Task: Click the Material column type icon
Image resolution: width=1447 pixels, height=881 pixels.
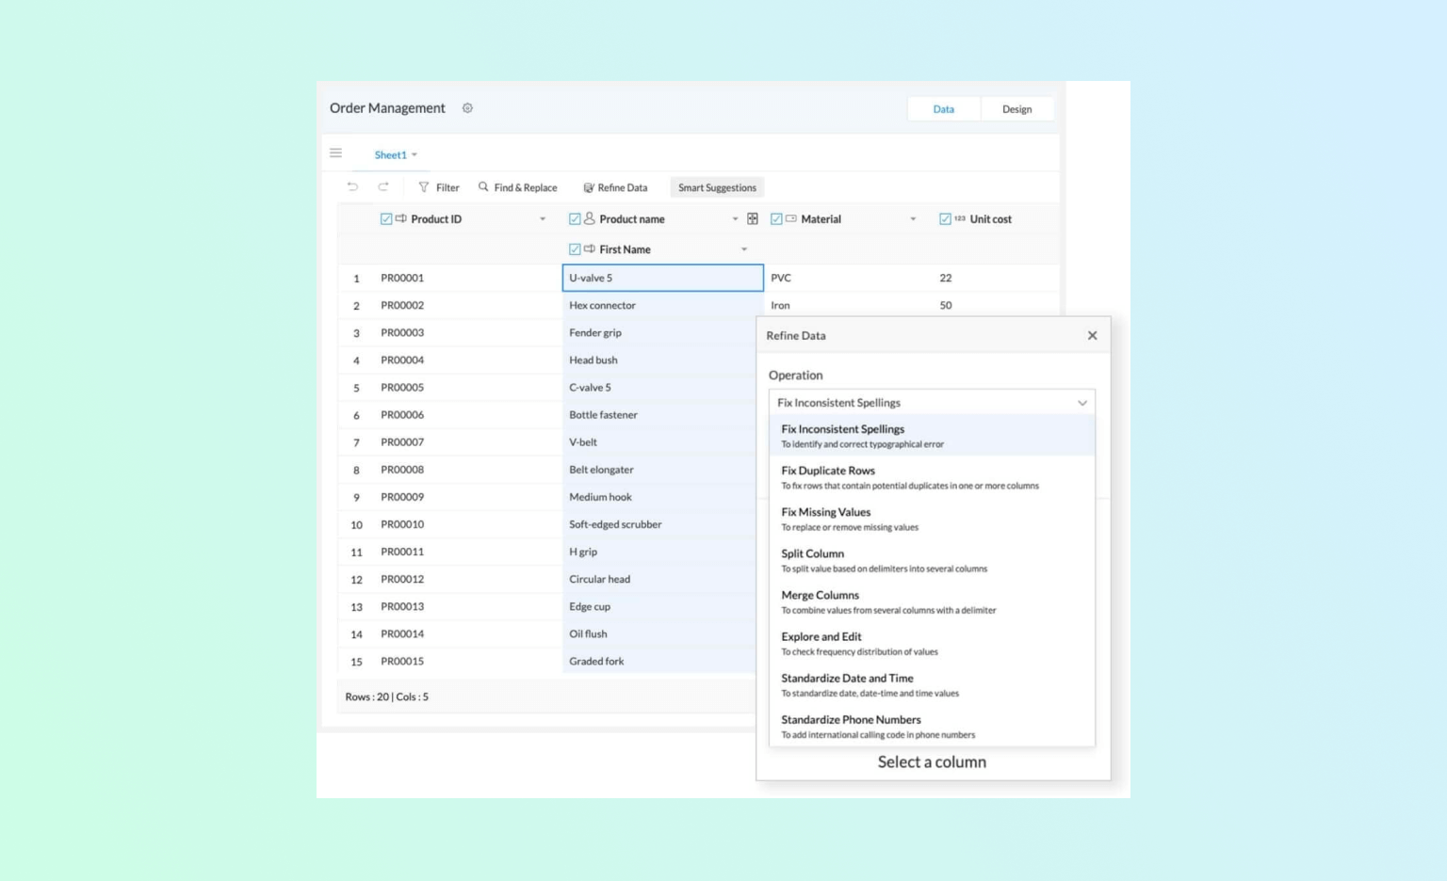Action: click(791, 218)
